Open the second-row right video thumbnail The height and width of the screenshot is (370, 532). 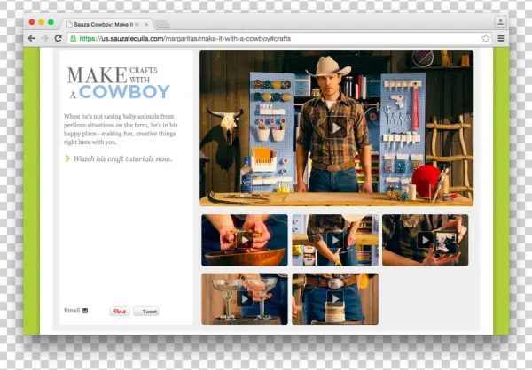425,240
